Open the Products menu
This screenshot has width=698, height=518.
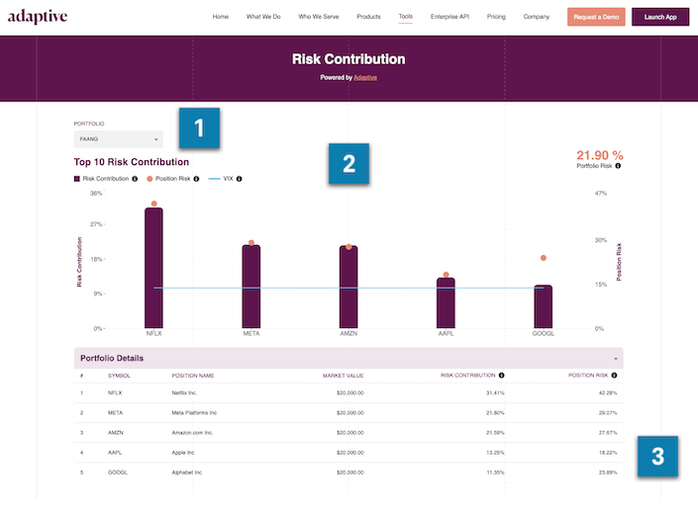[368, 17]
